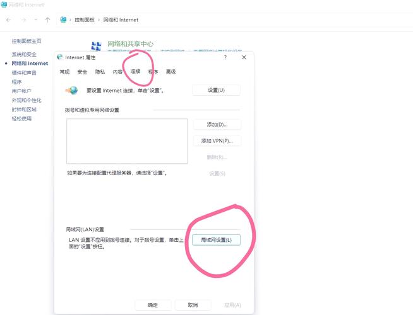The width and height of the screenshot is (413, 315).
Task: Open the recent locations dropdown arrow
Action: point(36,20)
